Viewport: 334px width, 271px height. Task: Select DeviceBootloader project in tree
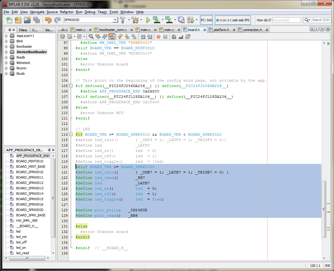(31, 52)
